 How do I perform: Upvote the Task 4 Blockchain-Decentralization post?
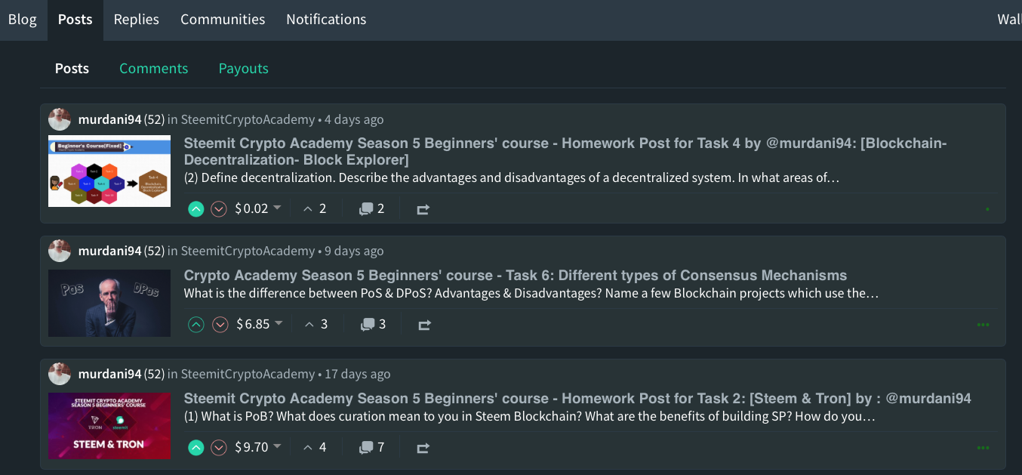point(196,209)
